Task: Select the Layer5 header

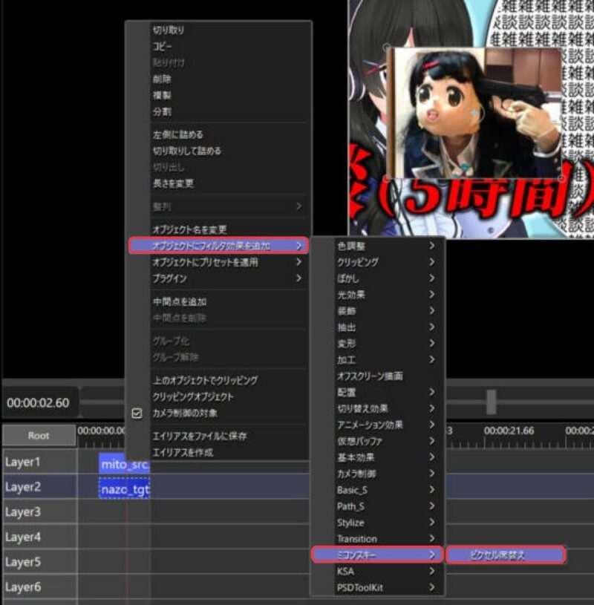Action: point(39,562)
